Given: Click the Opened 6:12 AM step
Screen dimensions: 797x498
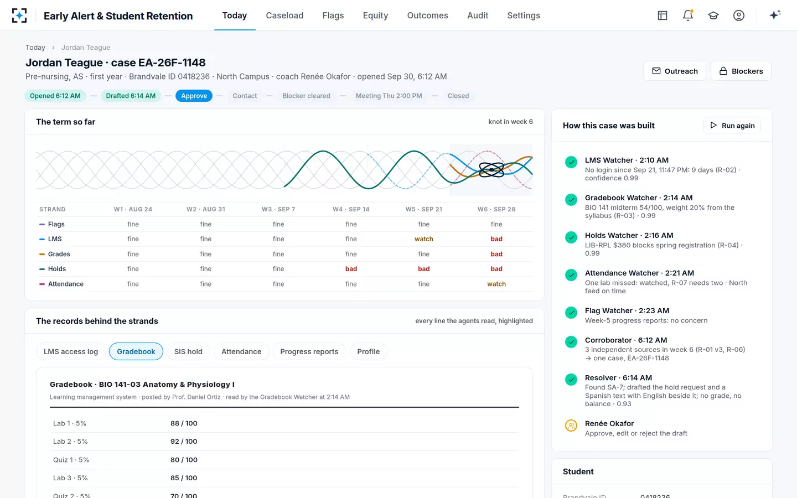Looking at the screenshot, I should 55,96.
